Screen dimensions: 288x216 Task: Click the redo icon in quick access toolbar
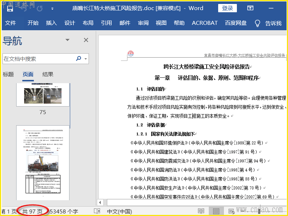pyautogui.click(x=39, y=8)
